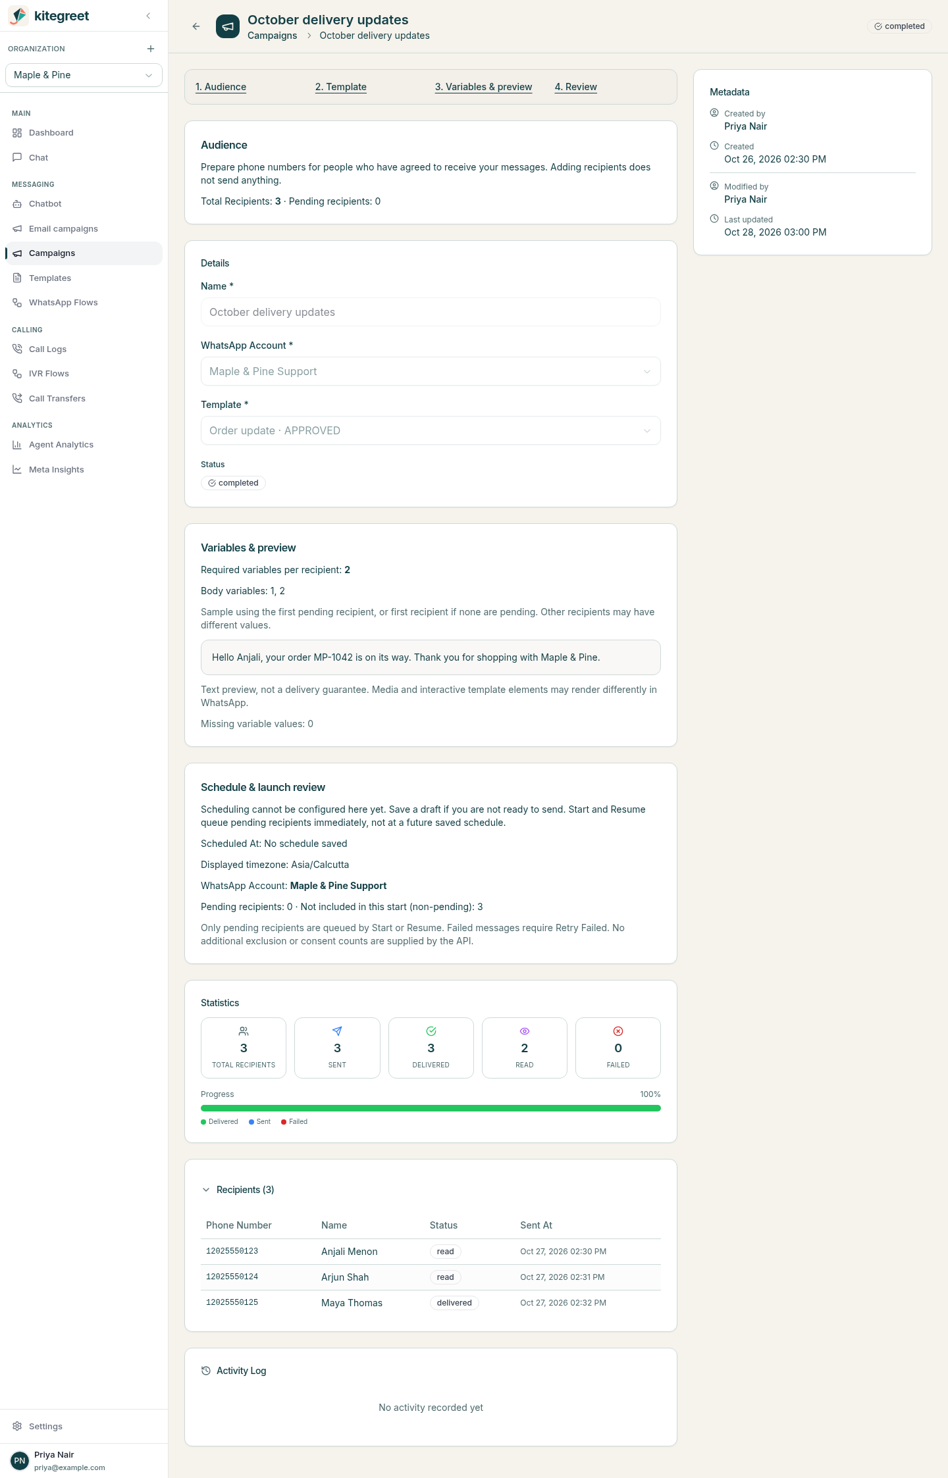Click the Settings gear icon
The height and width of the screenshot is (1478, 948).
[17, 1427]
